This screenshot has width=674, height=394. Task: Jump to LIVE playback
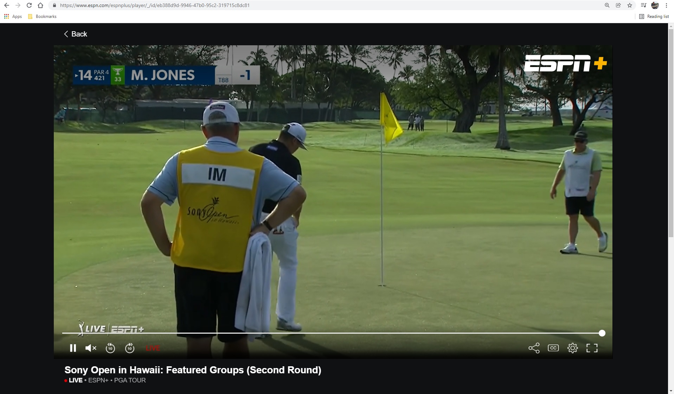(x=153, y=348)
